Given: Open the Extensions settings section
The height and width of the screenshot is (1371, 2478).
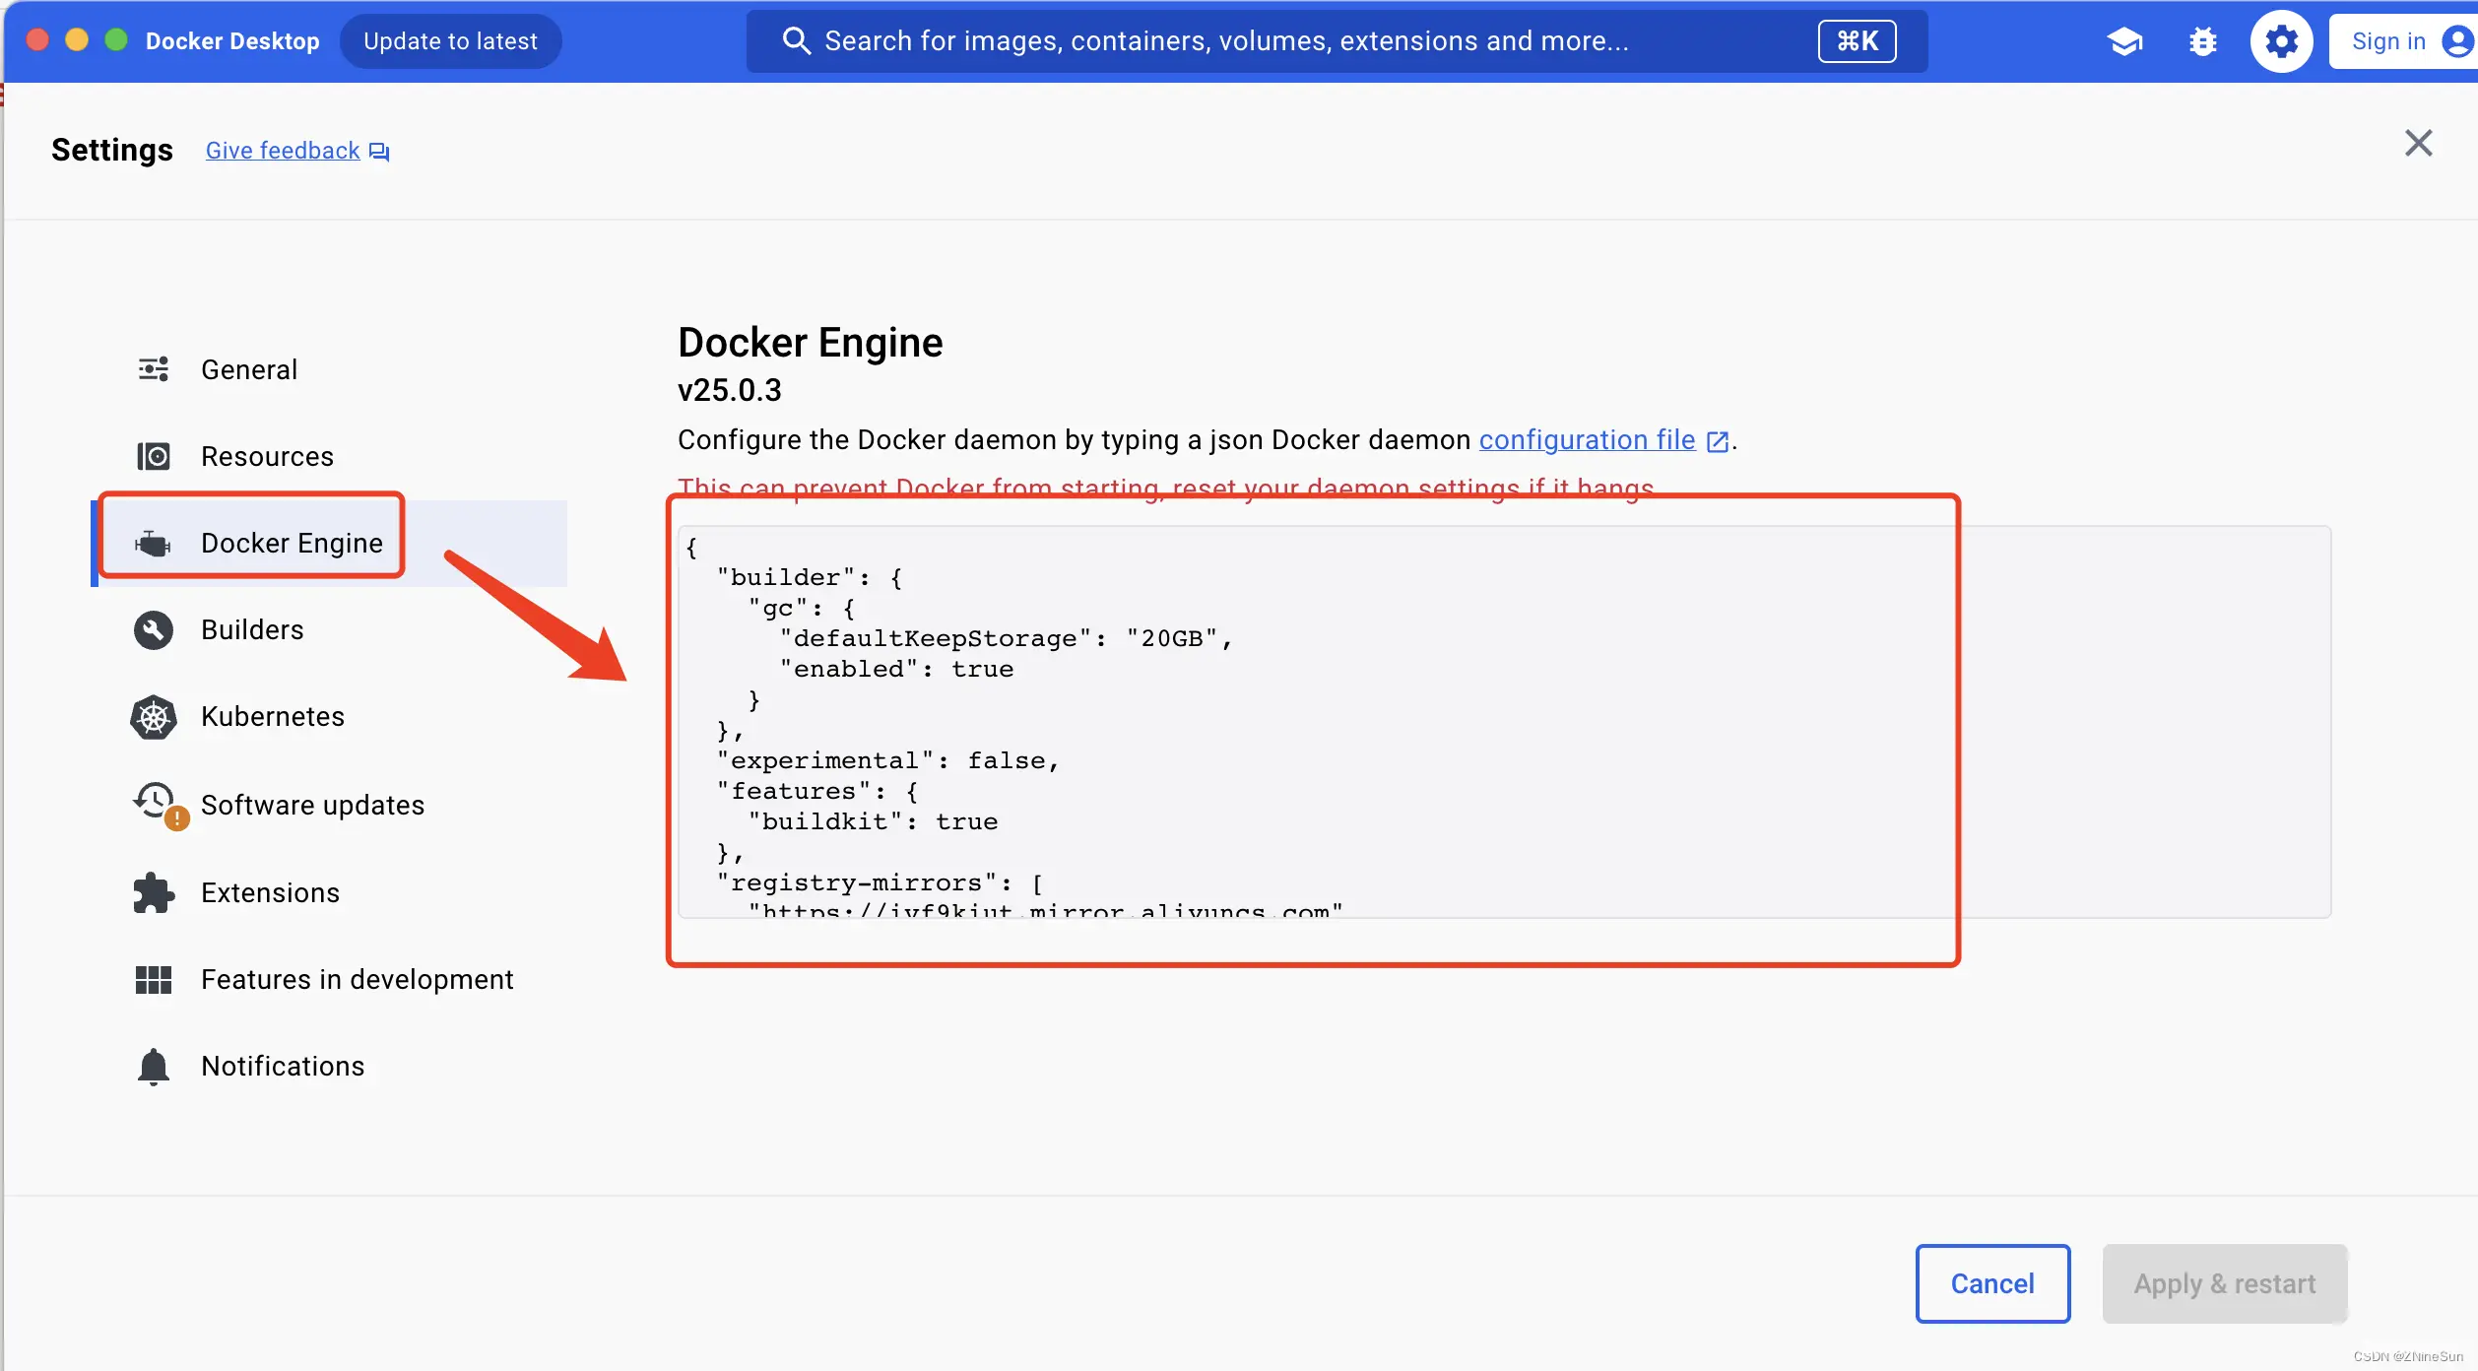Looking at the screenshot, I should [x=331, y=892].
